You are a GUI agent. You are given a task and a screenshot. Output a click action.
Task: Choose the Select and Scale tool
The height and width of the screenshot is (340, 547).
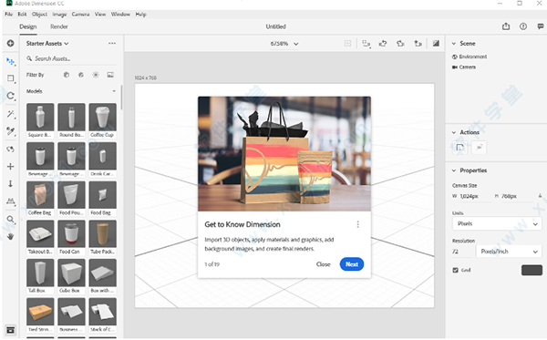[x=10, y=78]
